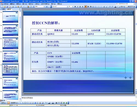This screenshot has width=137, height=107.
Task: Expand the zoom percentage dropdown
Action: click(44, 7)
